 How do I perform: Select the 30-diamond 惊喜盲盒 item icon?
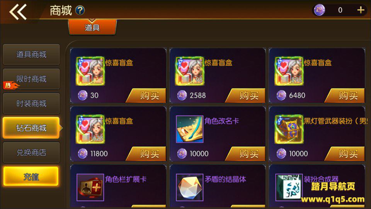click(90, 71)
